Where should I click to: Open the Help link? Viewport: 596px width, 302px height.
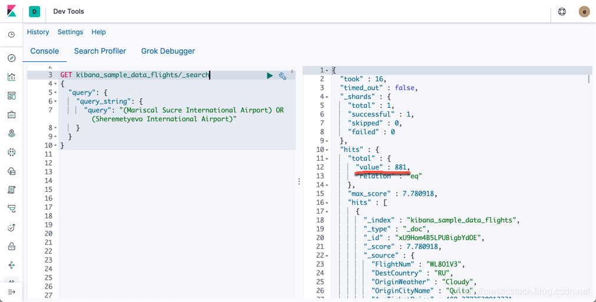[98, 32]
